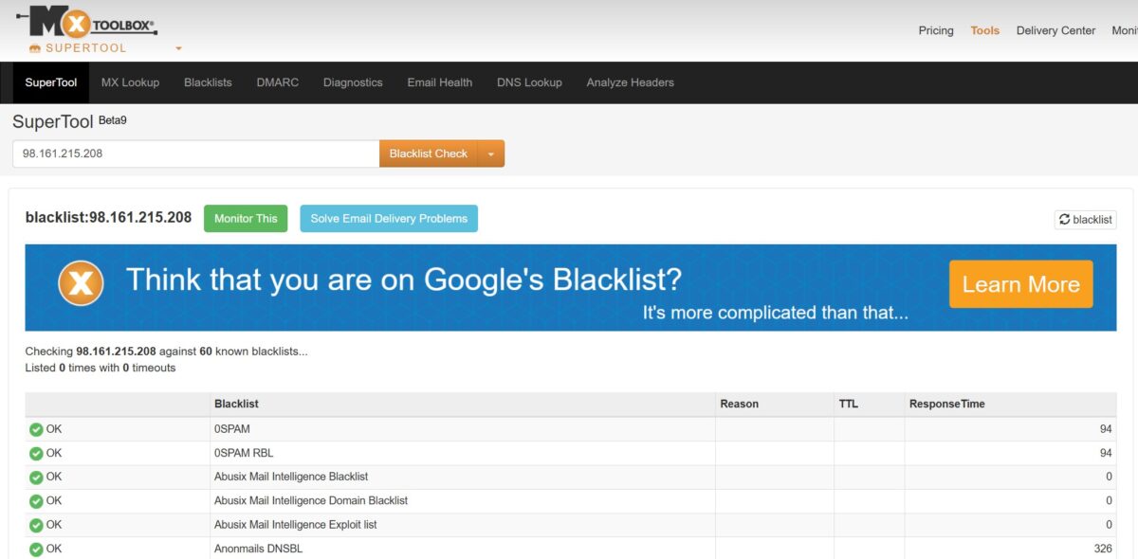Click the Learn More banner button
Image resolution: width=1138 pixels, height=559 pixels.
(1020, 284)
